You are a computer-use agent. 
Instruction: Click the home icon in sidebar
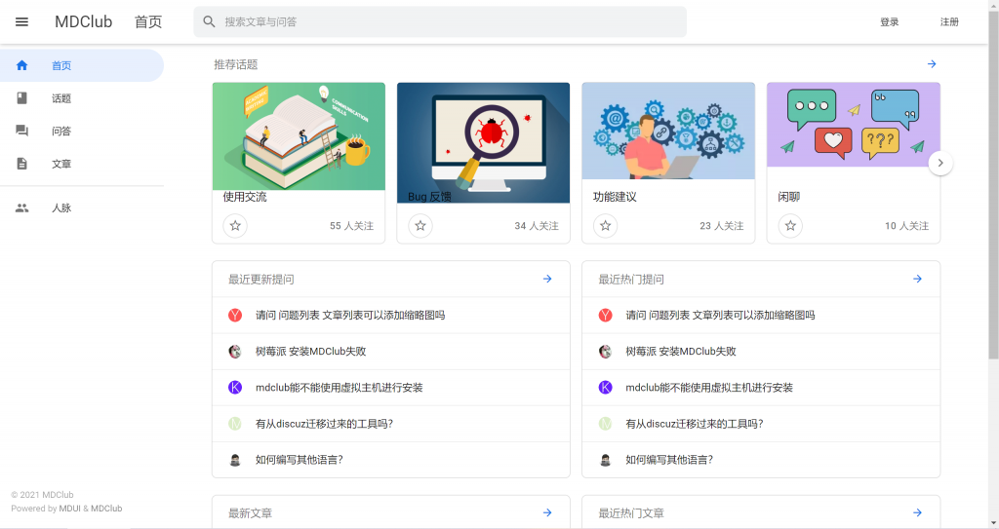click(21, 65)
